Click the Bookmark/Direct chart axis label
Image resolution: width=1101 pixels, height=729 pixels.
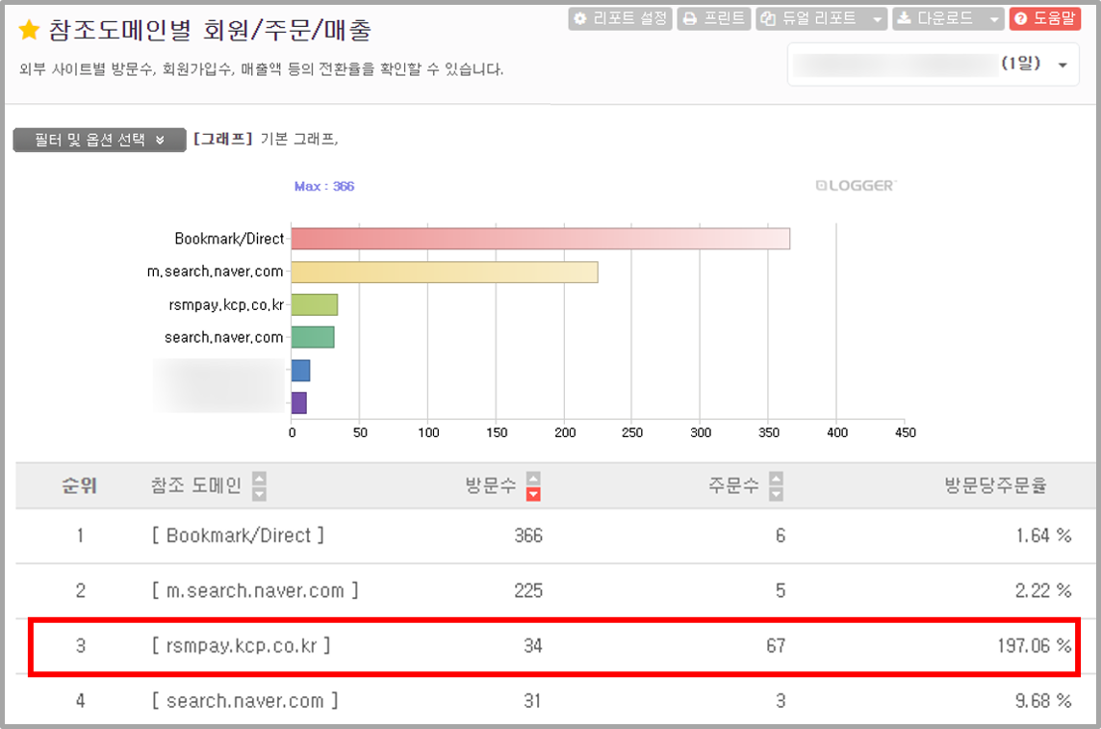click(x=230, y=239)
